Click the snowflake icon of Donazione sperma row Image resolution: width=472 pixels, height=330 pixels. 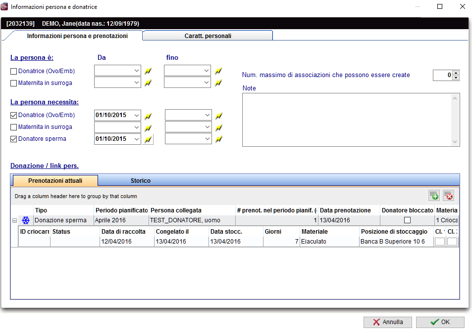coord(26,220)
